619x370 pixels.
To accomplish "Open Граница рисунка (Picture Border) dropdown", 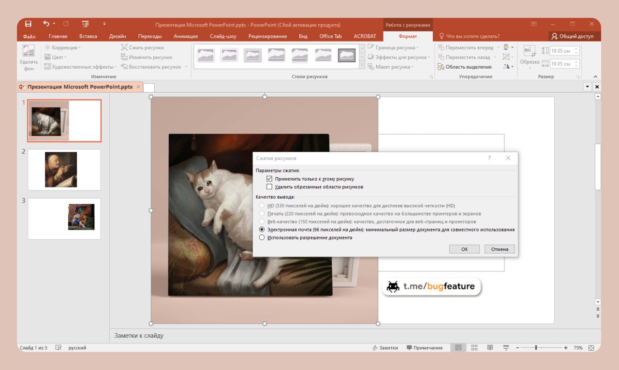I will [394, 48].
